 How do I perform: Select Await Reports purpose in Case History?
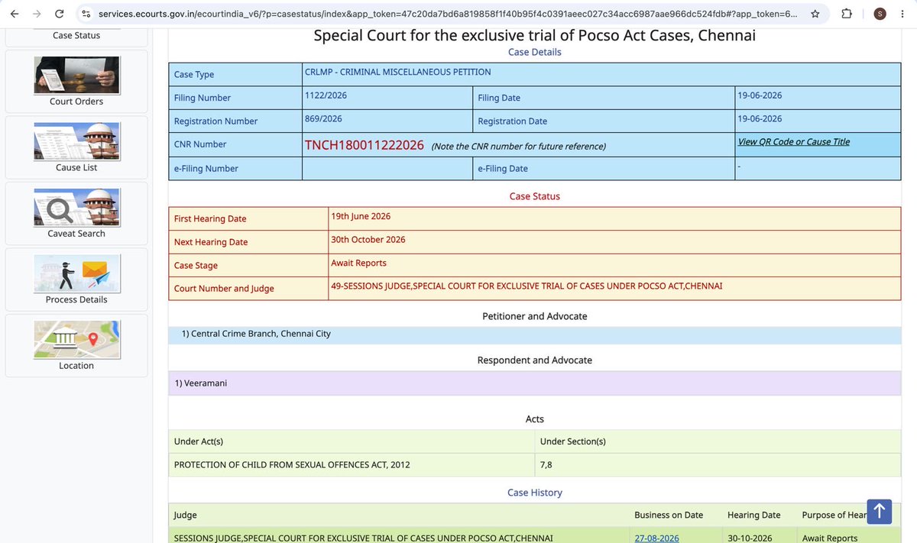(x=830, y=538)
